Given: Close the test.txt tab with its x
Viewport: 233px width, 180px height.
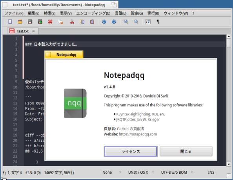Looking at the screenshot, I should click(33, 31).
